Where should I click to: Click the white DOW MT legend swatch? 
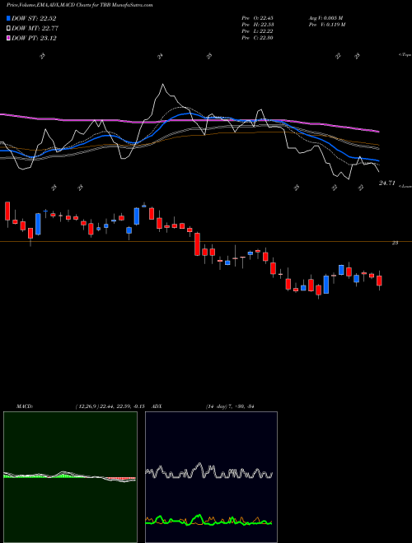click(9, 29)
